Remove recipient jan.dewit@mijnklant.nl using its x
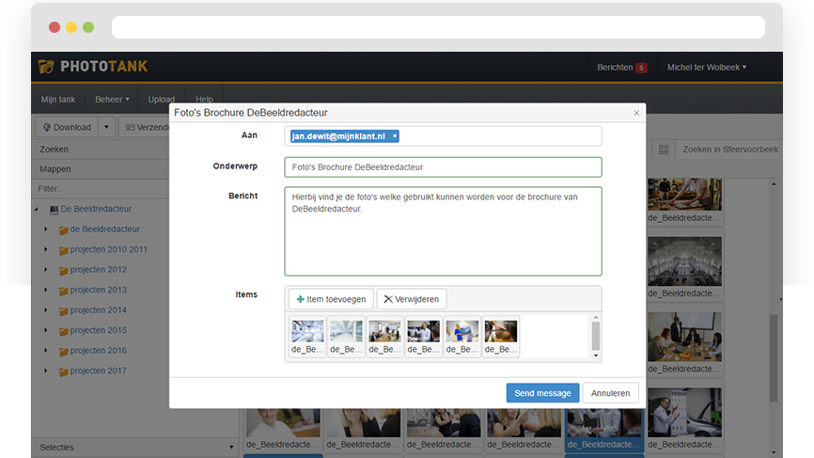 tap(395, 136)
